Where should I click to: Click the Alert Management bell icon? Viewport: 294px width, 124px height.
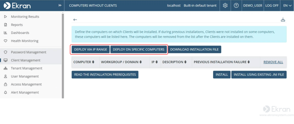point(5,92)
